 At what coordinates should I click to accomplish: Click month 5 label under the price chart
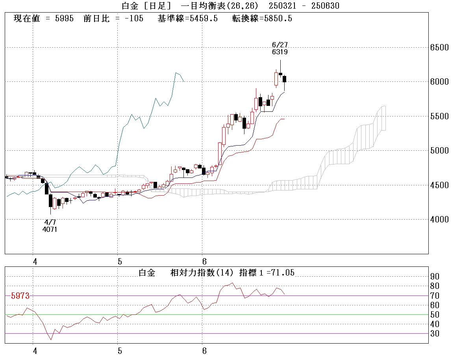pyautogui.click(x=120, y=261)
